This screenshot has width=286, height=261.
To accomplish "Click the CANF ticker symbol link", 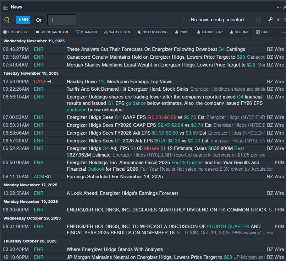I will pyautogui.click(x=40, y=82).
